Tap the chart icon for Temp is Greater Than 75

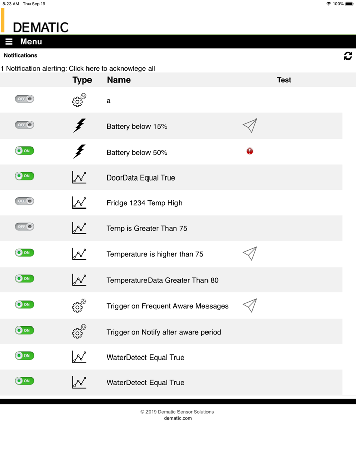pyautogui.click(x=79, y=228)
